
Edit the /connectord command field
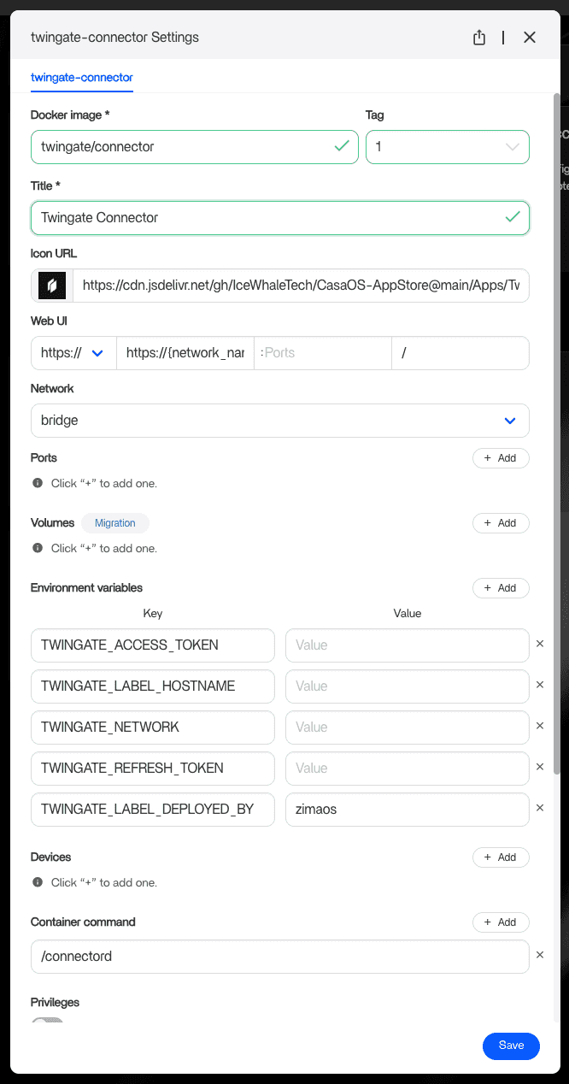pos(280,957)
